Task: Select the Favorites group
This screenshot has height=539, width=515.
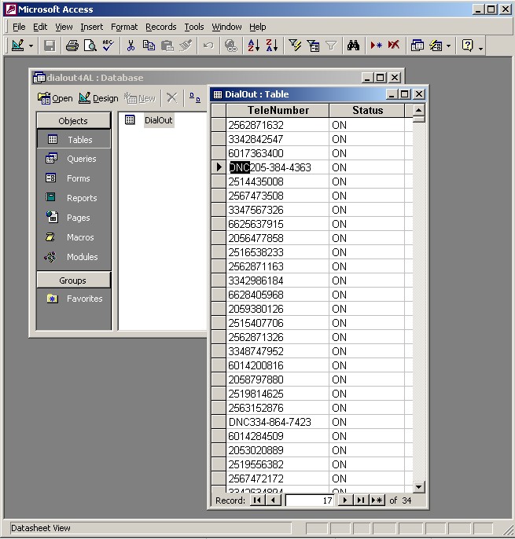Action: point(75,299)
